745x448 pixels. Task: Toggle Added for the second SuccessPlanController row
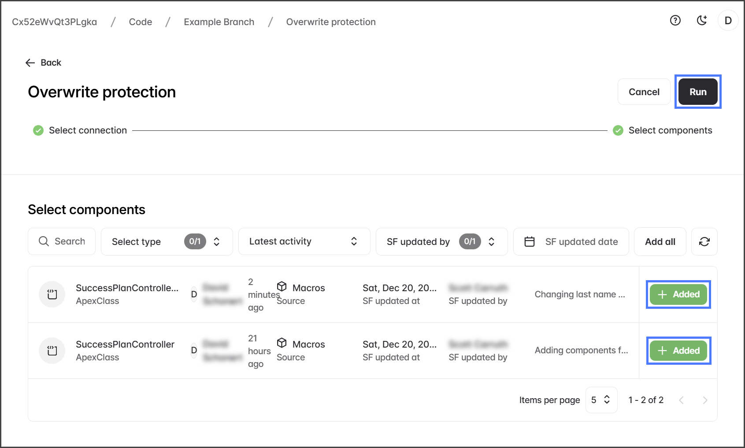click(678, 351)
